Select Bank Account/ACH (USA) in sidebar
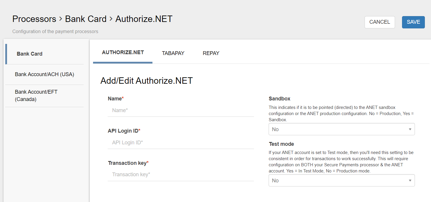 (44, 74)
